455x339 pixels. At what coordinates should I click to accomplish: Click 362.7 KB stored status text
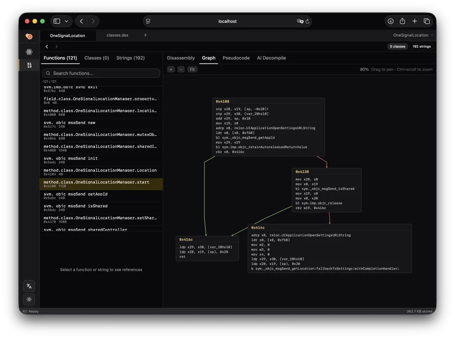click(x=419, y=311)
